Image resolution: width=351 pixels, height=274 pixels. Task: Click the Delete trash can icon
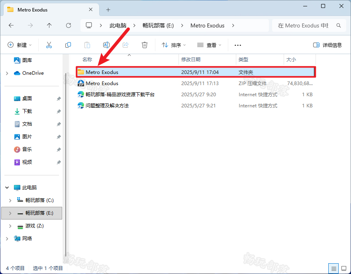(145, 45)
